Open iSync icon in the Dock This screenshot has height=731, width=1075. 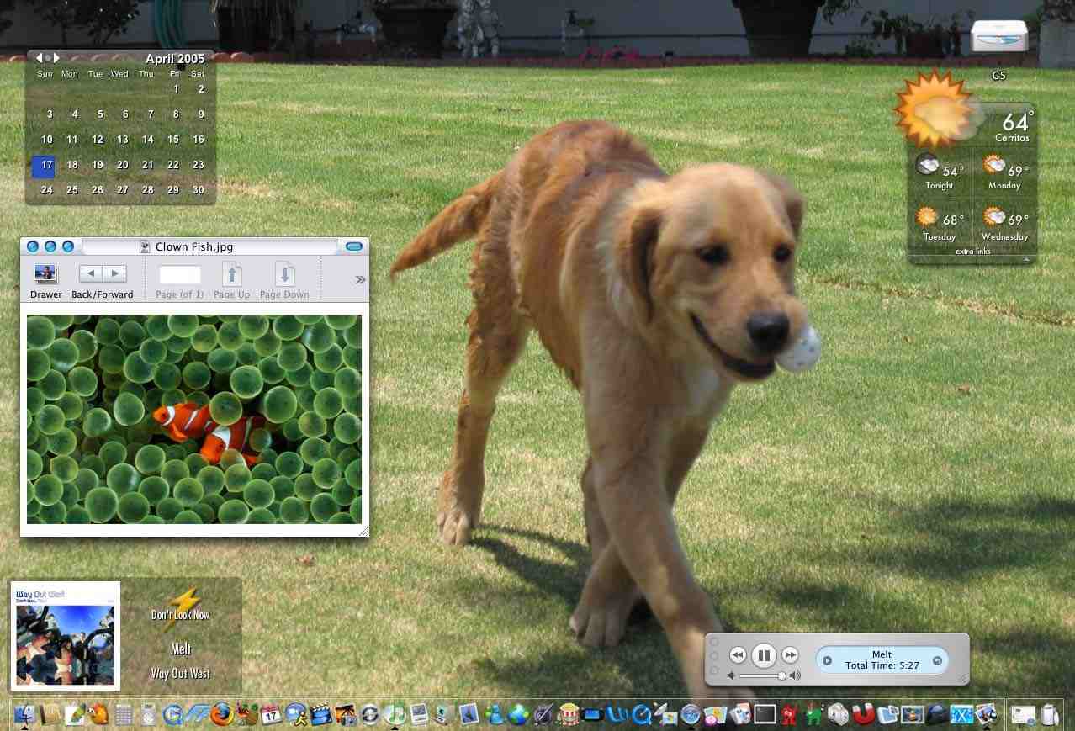point(368,715)
